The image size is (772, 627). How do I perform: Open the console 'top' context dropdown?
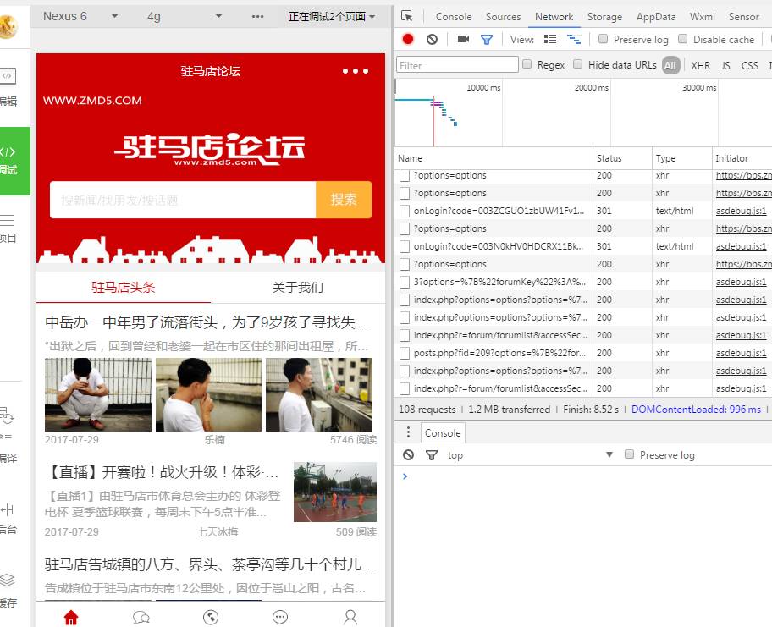point(529,454)
